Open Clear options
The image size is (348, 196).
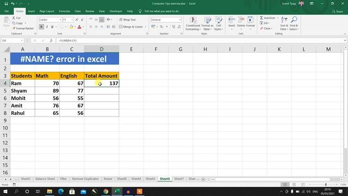(266, 28)
